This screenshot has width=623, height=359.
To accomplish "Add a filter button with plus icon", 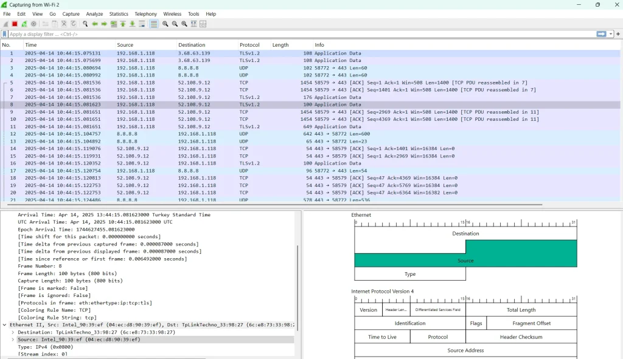I will pos(618,34).
